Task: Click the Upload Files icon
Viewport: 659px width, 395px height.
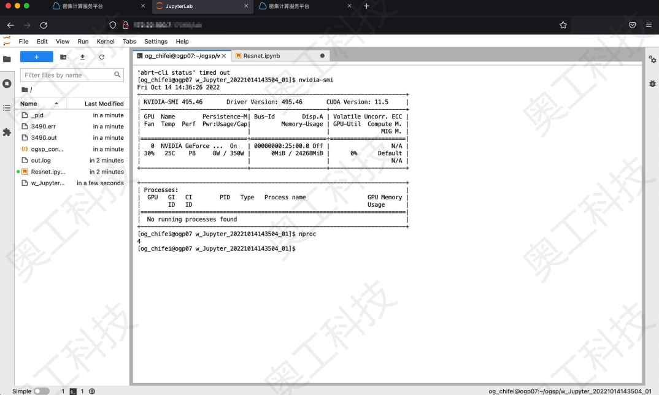Action: pos(82,56)
